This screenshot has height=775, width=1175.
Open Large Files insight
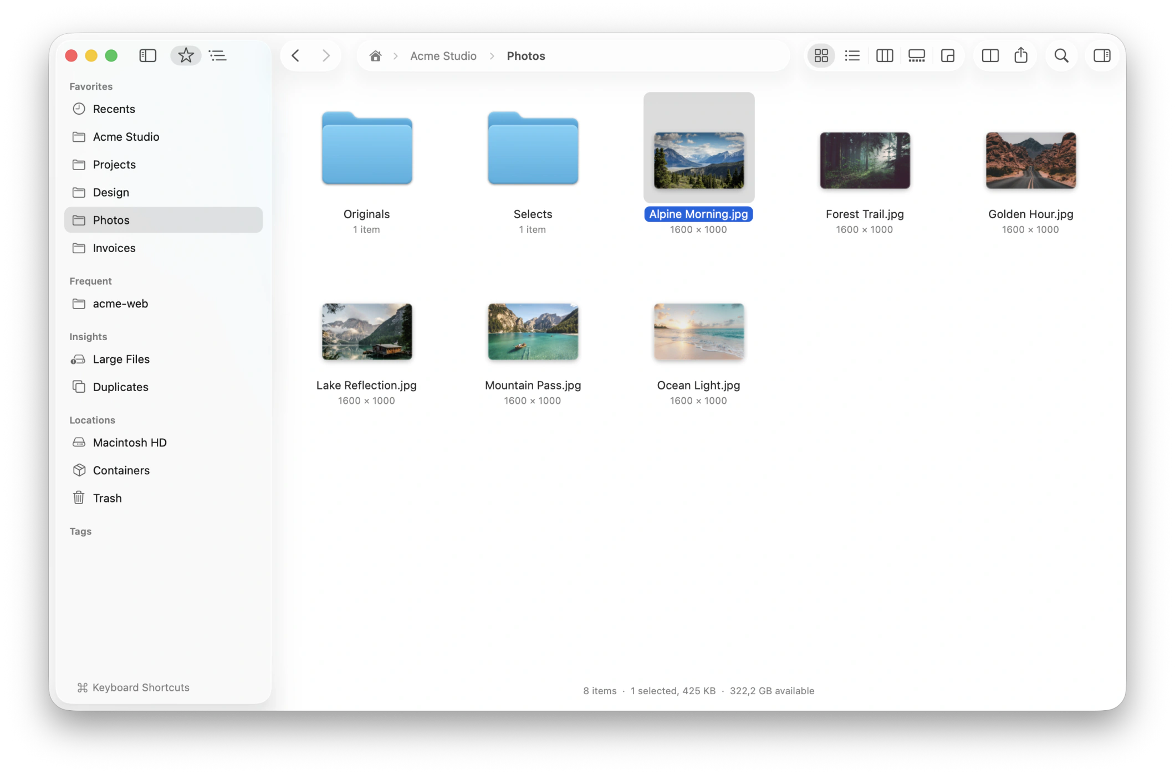[164, 360]
